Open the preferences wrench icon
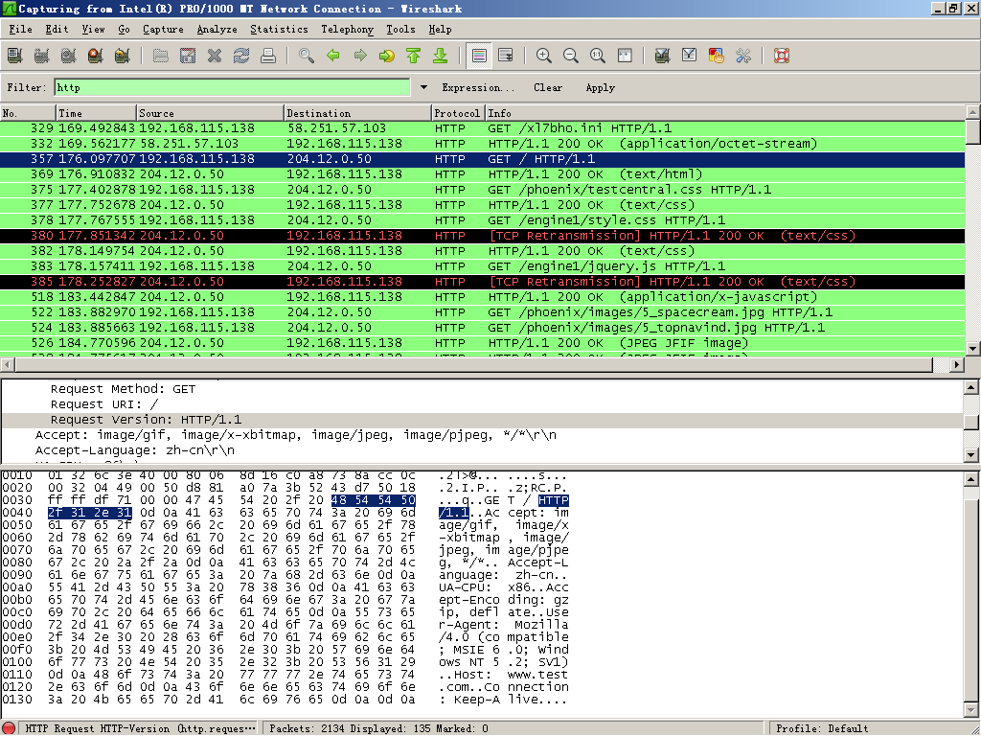Viewport: 981px width, 736px height. pyautogui.click(x=743, y=56)
